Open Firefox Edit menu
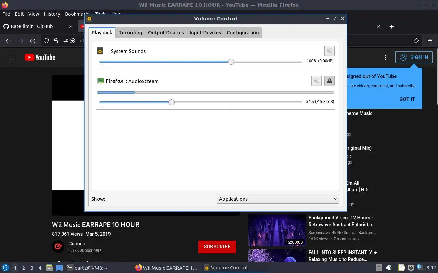 point(19,14)
